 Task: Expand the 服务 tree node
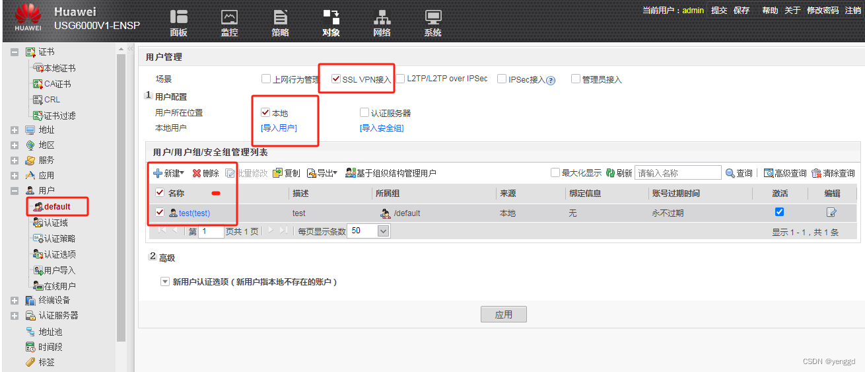pyautogui.click(x=15, y=161)
